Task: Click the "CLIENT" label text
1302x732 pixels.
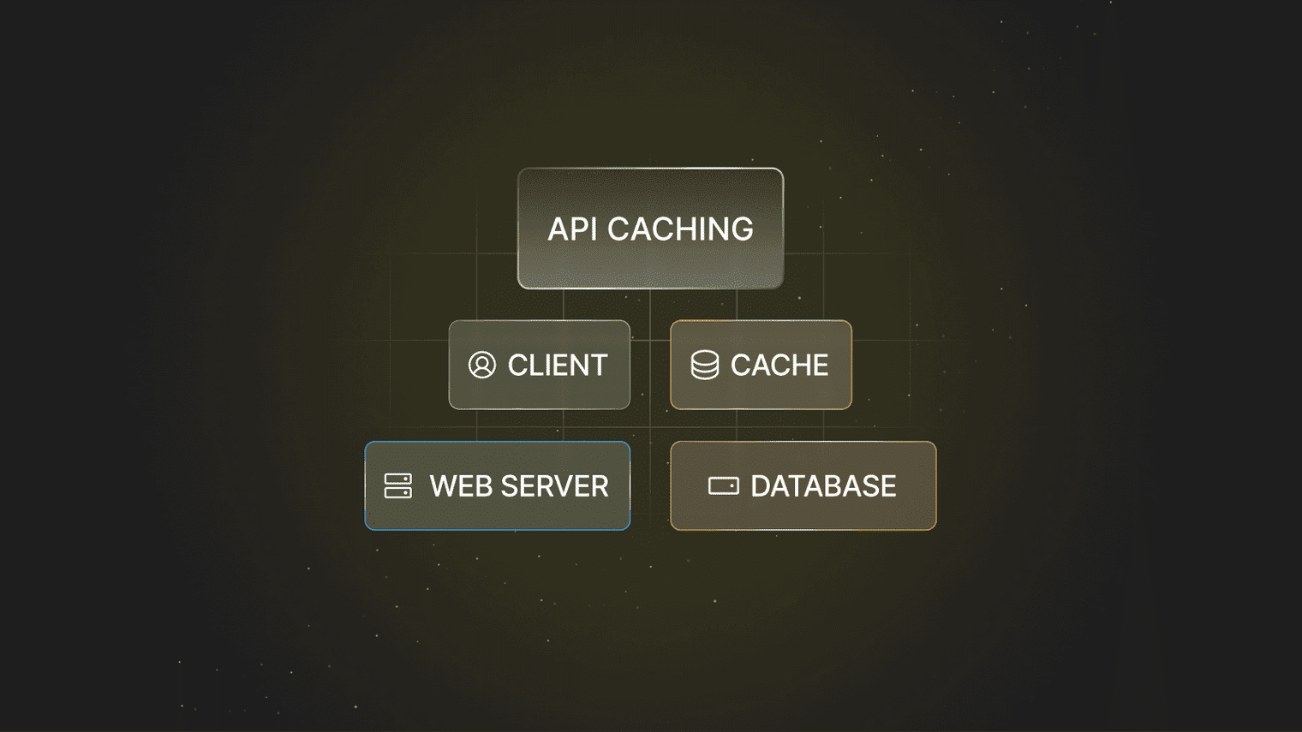Action: (x=558, y=366)
